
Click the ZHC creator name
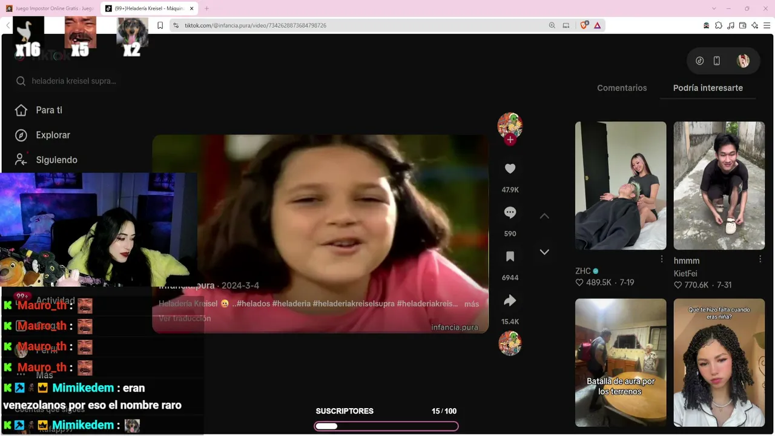tap(582, 271)
